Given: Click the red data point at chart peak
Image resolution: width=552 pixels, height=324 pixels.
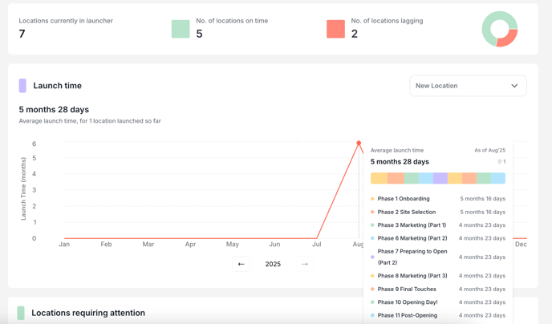Looking at the screenshot, I should click(x=359, y=144).
